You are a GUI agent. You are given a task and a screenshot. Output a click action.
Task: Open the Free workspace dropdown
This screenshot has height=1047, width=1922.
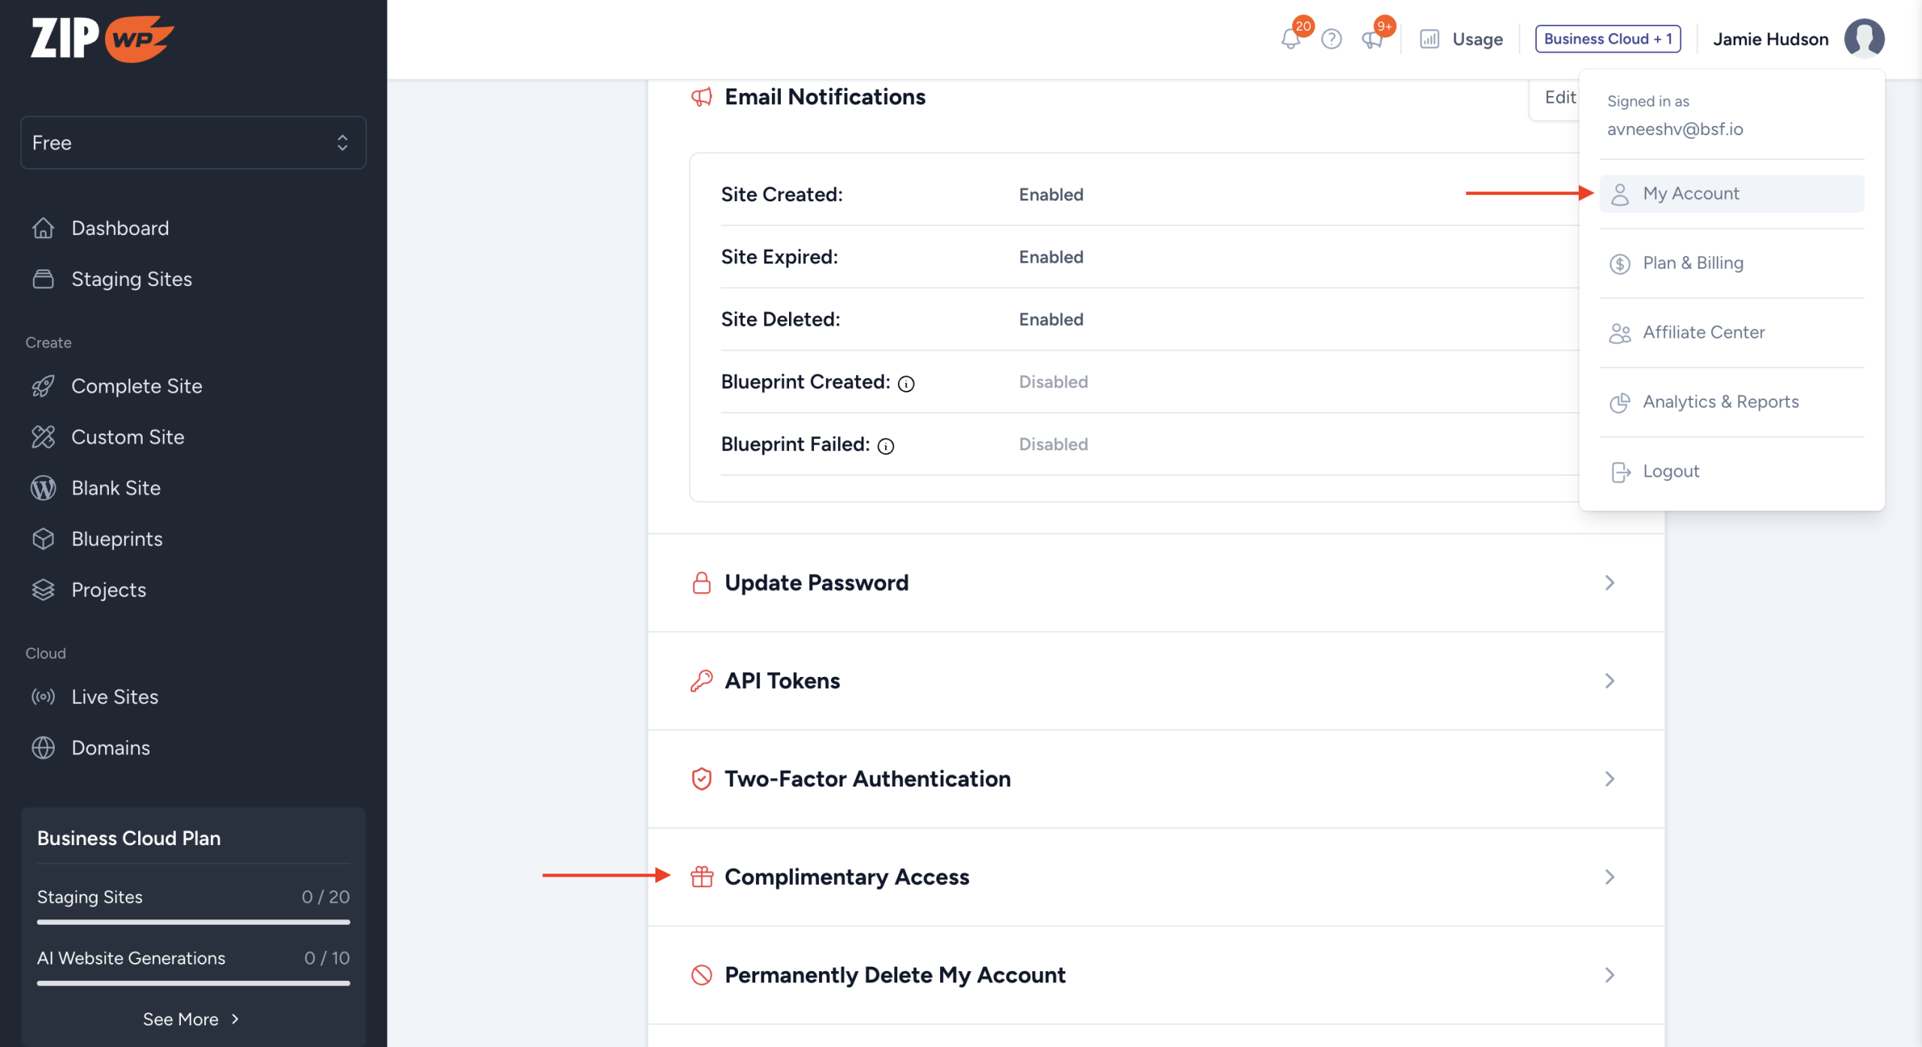click(193, 143)
